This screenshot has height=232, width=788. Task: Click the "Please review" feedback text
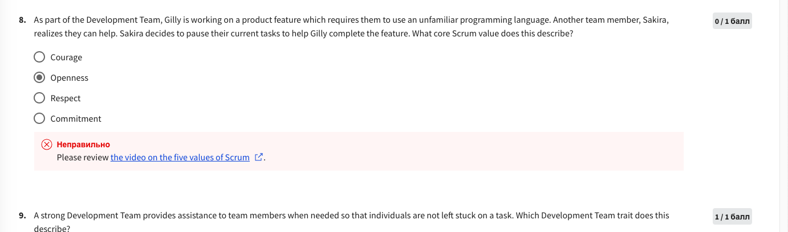pos(83,158)
